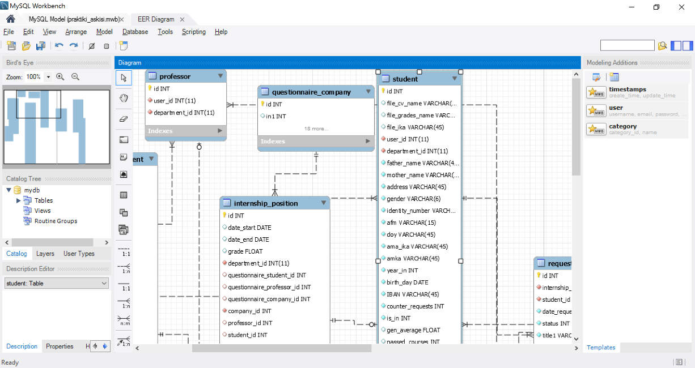The width and height of the screenshot is (695, 368).
Task: Open the File menu
Action: point(9,32)
